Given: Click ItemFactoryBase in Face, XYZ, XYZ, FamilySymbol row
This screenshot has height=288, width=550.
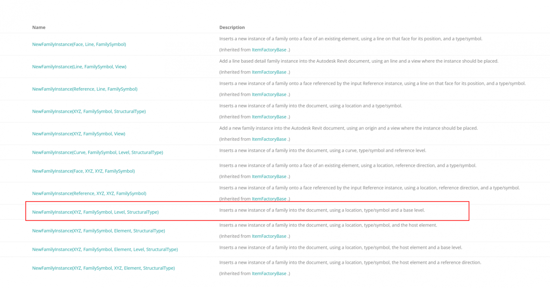Looking at the screenshot, I should pyautogui.click(x=269, y=177).
